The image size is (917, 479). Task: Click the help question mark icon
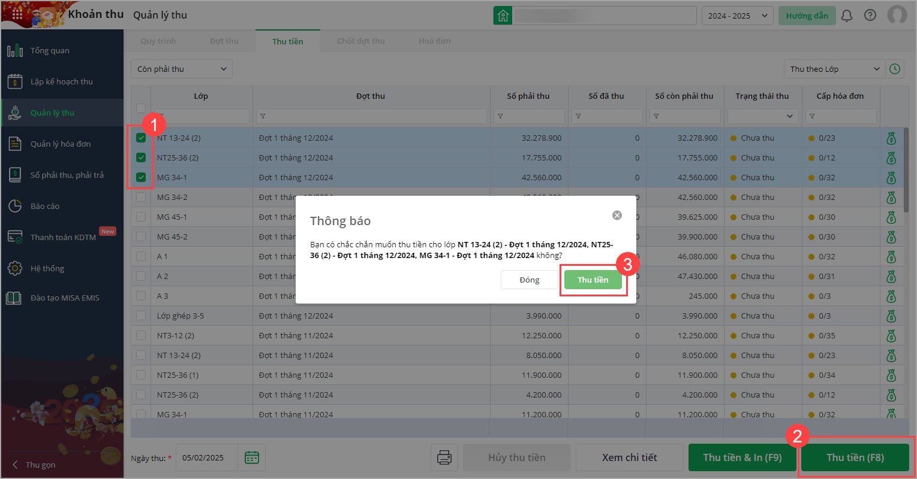pos(870,16)
